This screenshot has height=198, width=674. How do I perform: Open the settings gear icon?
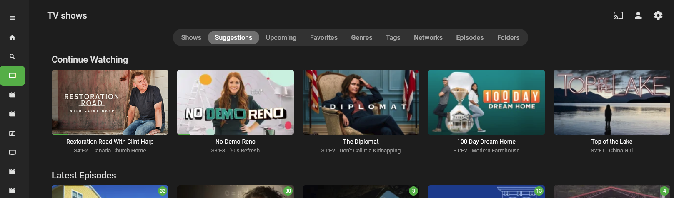[658, 16]
